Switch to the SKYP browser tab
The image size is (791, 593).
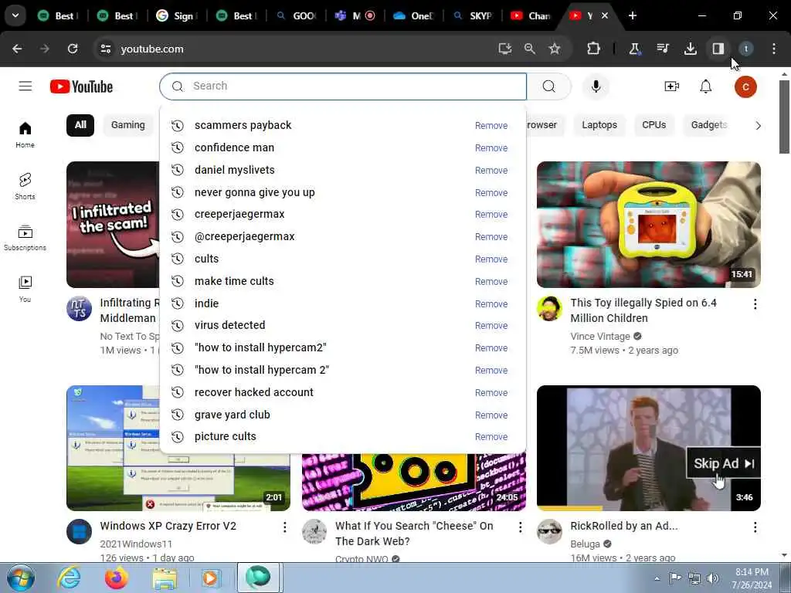coord(473,15)
